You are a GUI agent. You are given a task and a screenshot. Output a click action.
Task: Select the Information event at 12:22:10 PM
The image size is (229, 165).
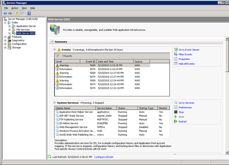pyautogui.click(x=102, y=88)
